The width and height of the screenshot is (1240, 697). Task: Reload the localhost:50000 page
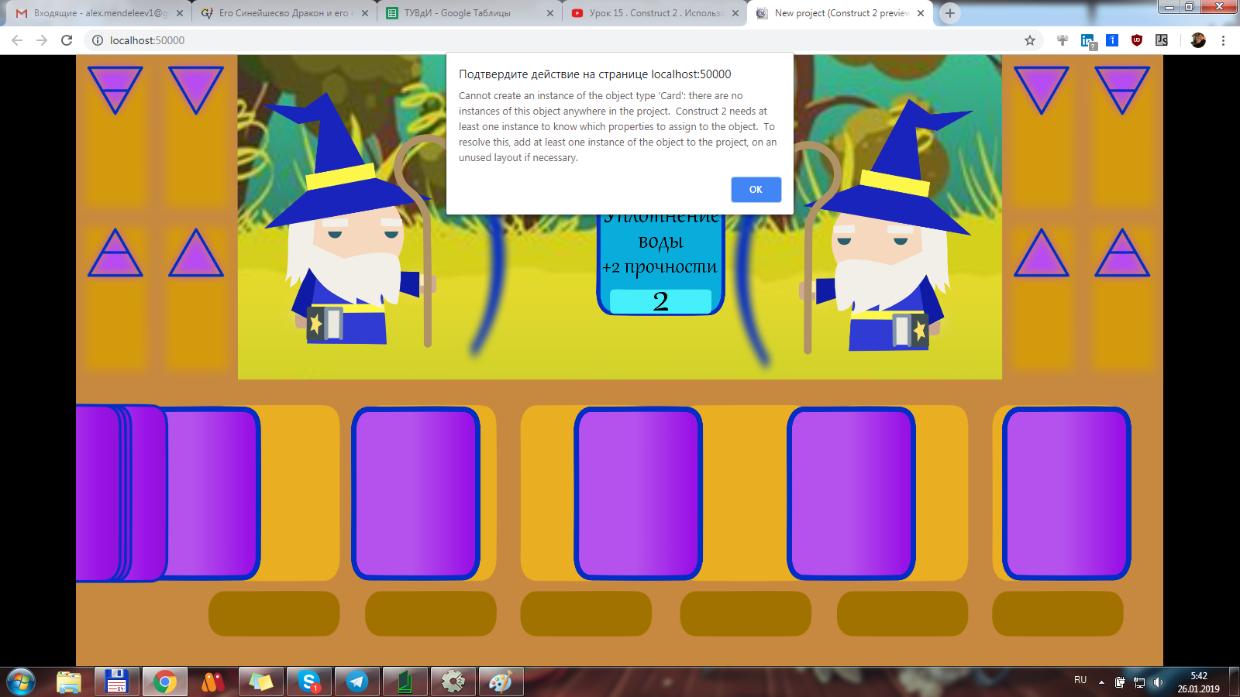(x=67, y=40)
